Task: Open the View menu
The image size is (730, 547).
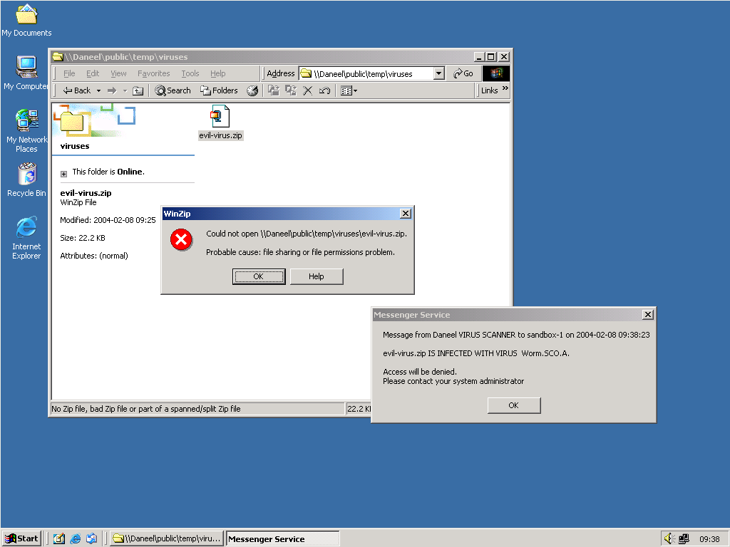Action: [118, 73]
